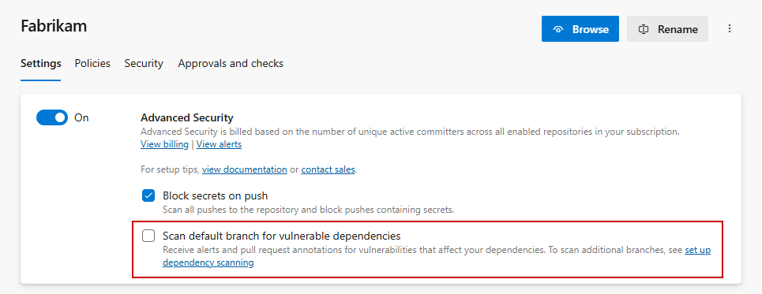Screen dimensions: 762x294
Task: Click the Fabrikam repository title
Action: pyautogui.click(x=54, y=26)
